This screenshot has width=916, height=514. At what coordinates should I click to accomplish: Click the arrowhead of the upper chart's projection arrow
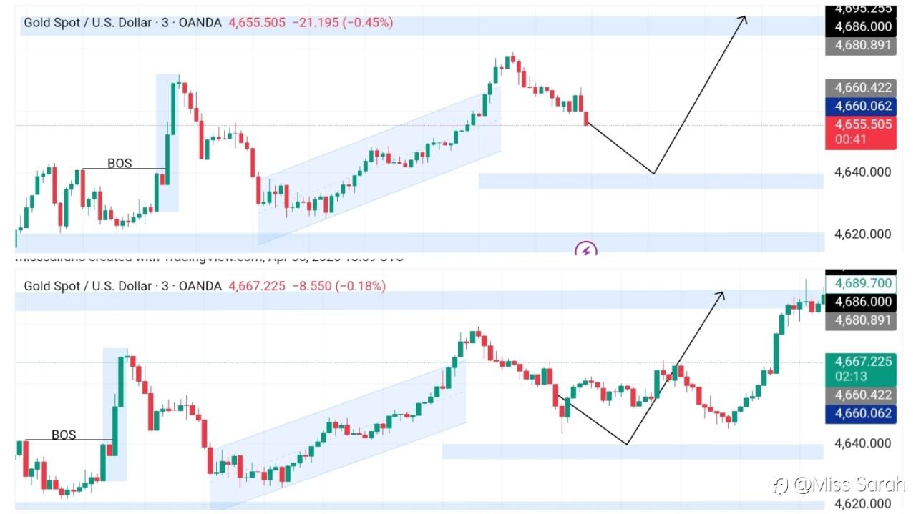pos(744,19)
